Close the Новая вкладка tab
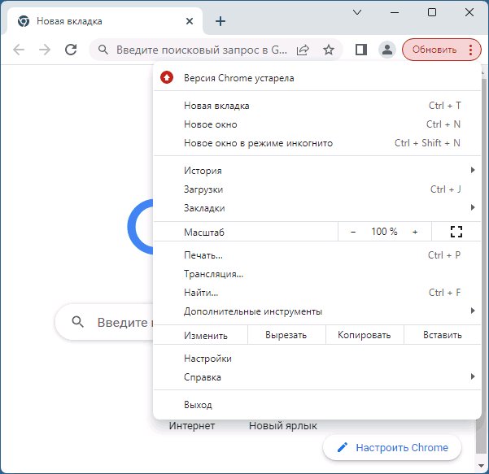Image resolution: width=489 pixels, height=474 pixels. tap(190, 21)
